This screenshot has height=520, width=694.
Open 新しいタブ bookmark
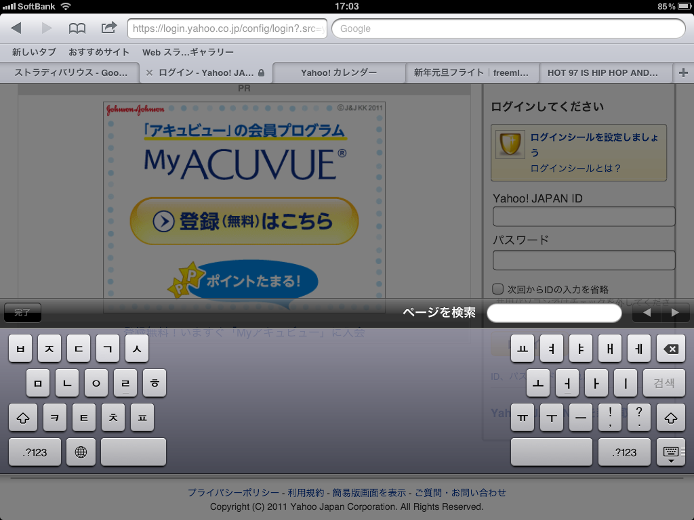point(34,52)
